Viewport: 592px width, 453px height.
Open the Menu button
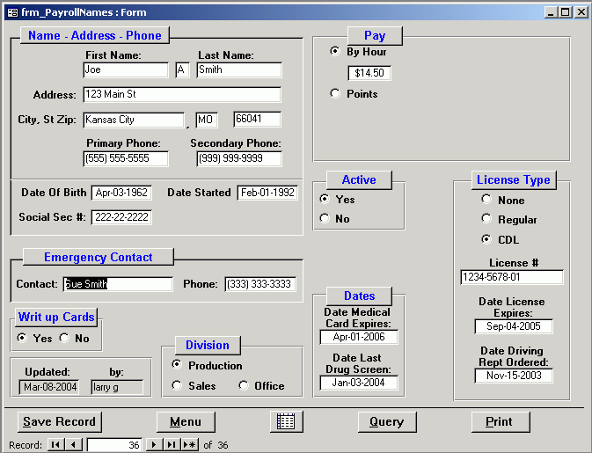[x=186, y=421]
